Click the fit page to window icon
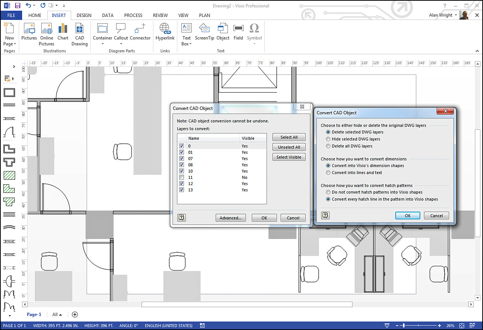The height and width of the screenshot is (330, 483). pyautogui.click(x=462, y=326)
